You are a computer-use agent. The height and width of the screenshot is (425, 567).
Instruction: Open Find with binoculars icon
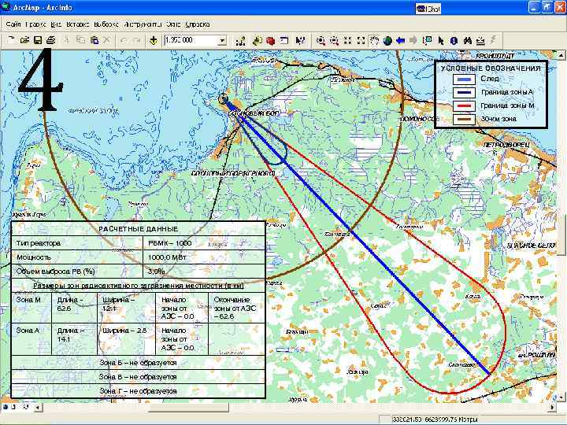(468, 41)
